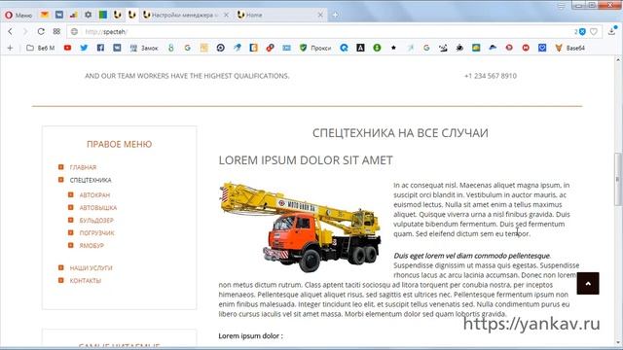Go back to the previous page
This screenshot has height=350, width=623.
click(11, 31)
